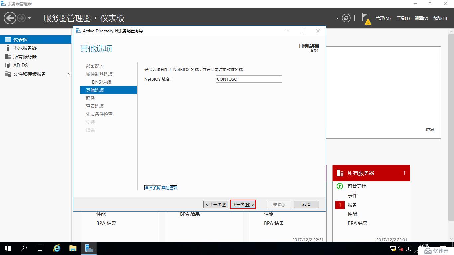Click the Server Manager taskbar icon
This screenshot has width=454, height=255.
(89, 248)
